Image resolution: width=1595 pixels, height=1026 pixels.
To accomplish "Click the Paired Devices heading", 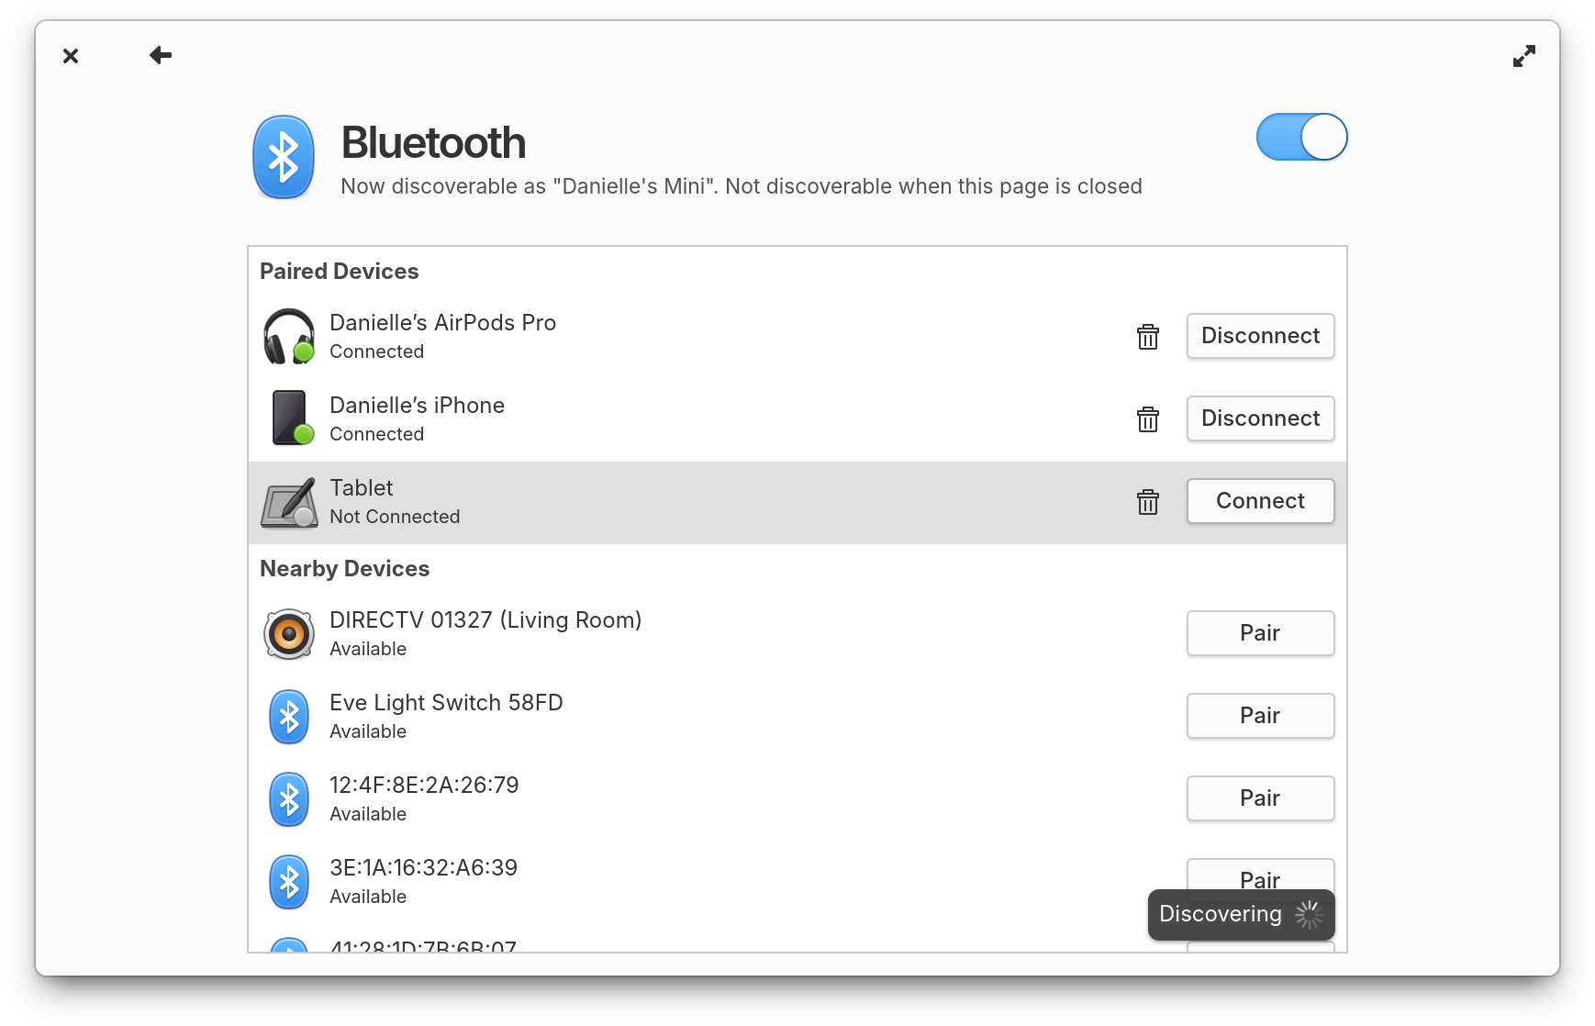I will coord(339,272).
